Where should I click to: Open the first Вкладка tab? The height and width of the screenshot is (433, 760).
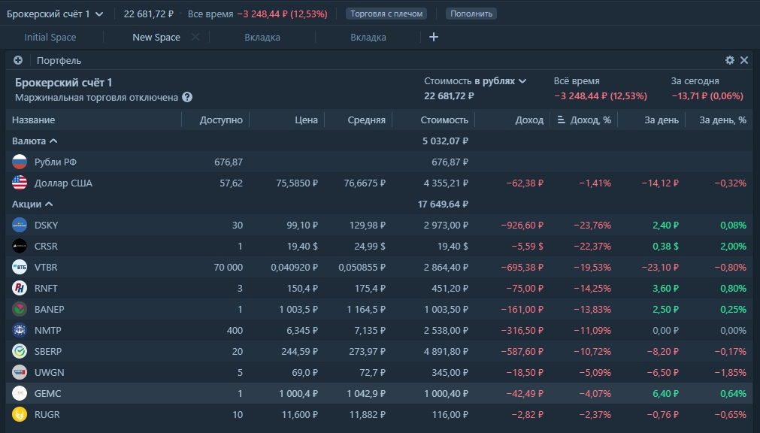tap(262, 38)
